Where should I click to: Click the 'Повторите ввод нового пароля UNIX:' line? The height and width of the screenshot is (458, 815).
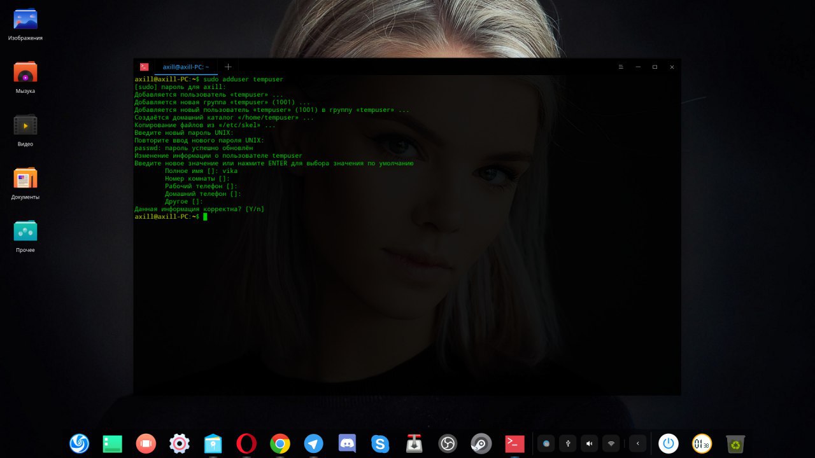(x=199, y=141)
